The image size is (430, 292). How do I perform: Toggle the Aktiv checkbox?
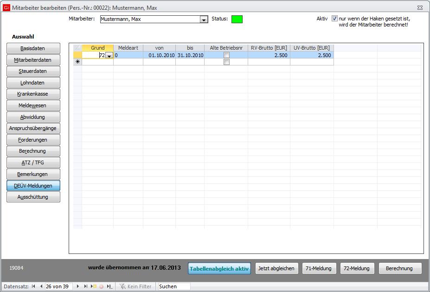tap(334, 19)
